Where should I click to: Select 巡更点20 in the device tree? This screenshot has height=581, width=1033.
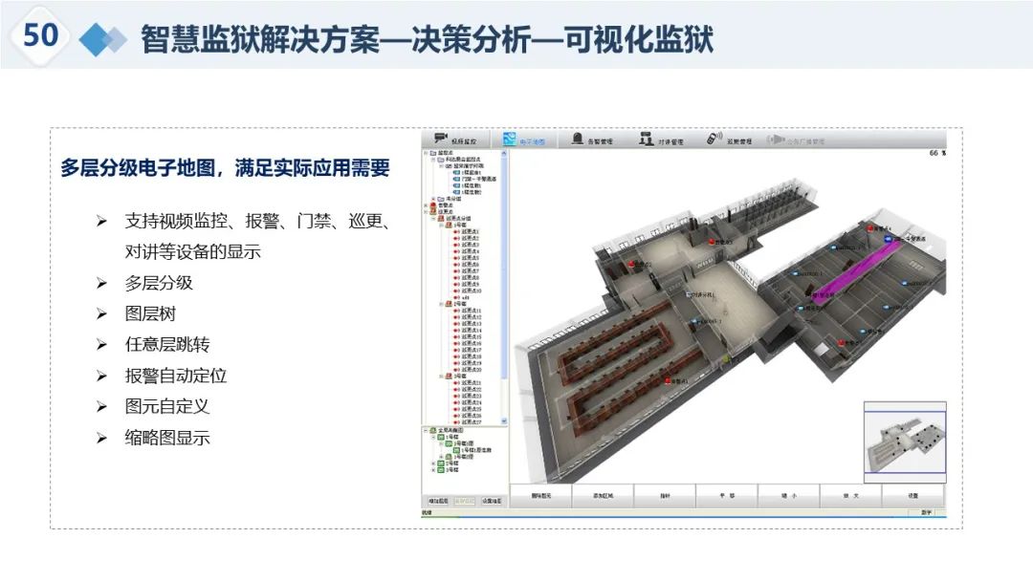click(472, 369)
